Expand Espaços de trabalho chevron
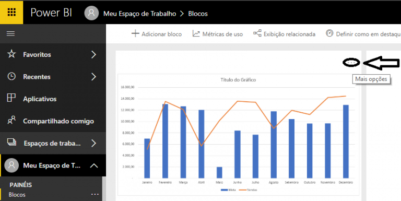This screenshot has width=401, height=201. pos(94,143)
